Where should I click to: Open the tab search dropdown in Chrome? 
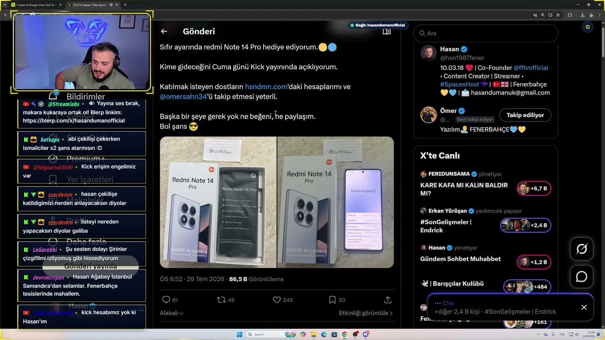coord(4,5)
